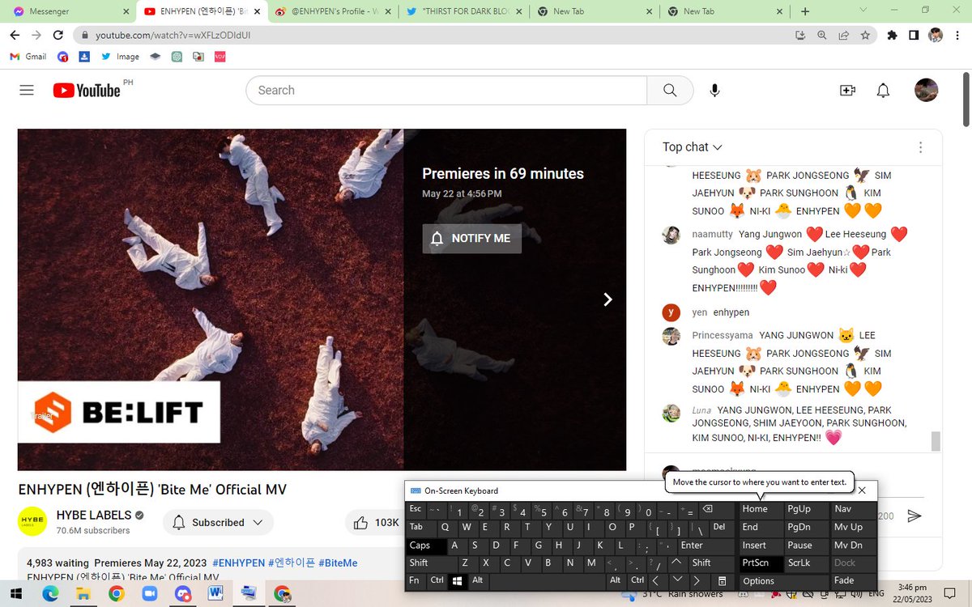This screenshot has height=607, width=972.
Task: Switch to THIRST FOR DARK BLOOD Twitter tab
Action: click(463, 11)
